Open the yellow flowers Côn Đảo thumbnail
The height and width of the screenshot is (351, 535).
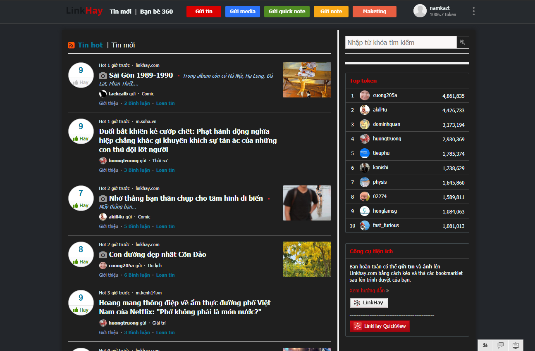point(307,259)
